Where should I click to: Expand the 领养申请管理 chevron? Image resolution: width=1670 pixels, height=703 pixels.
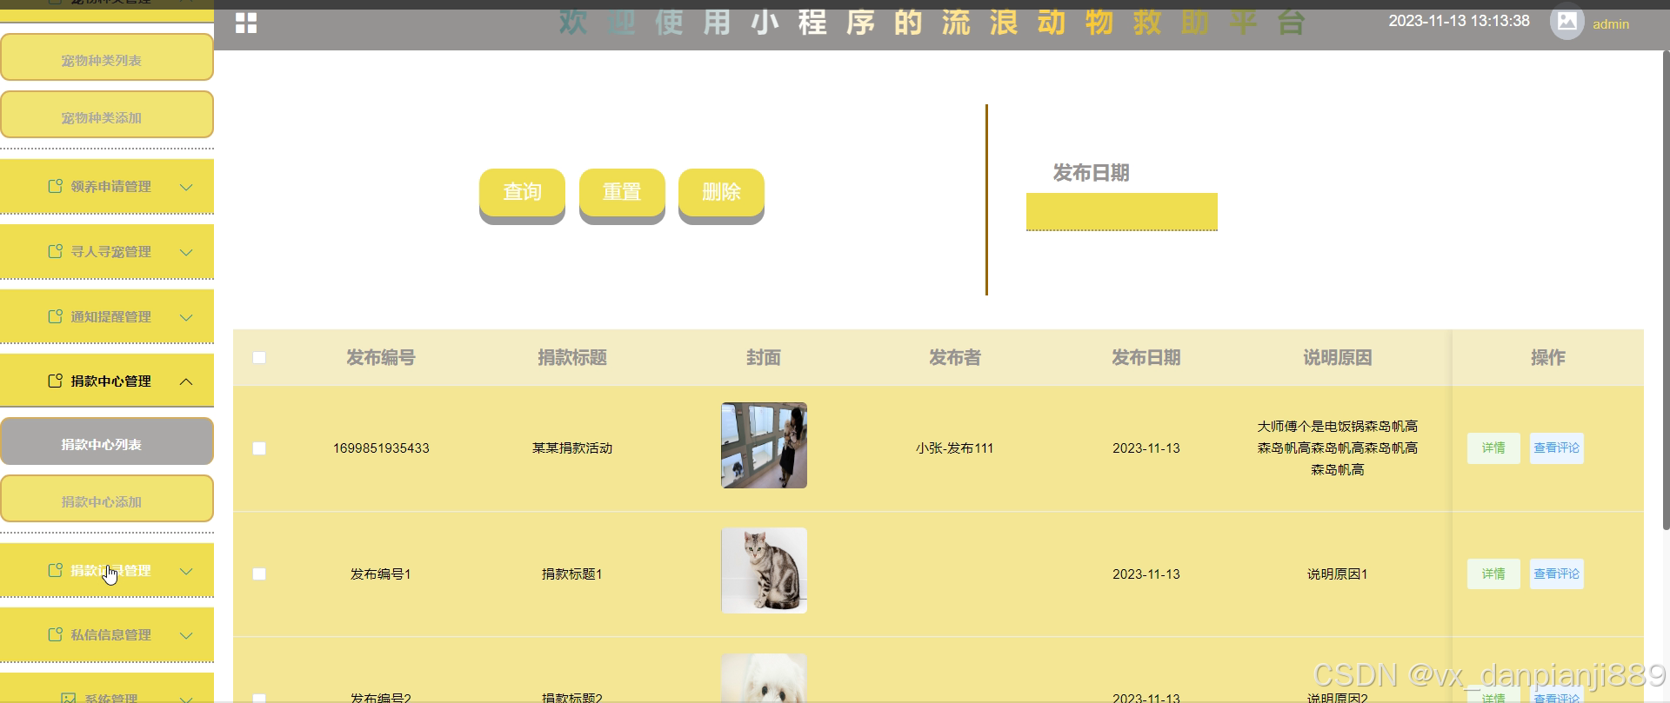(x=186, y=187)
